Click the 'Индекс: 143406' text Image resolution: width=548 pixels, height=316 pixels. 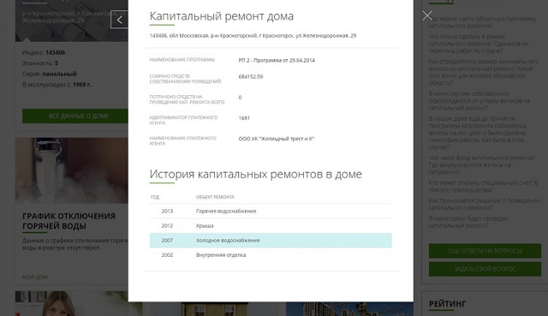coord(44,52)
